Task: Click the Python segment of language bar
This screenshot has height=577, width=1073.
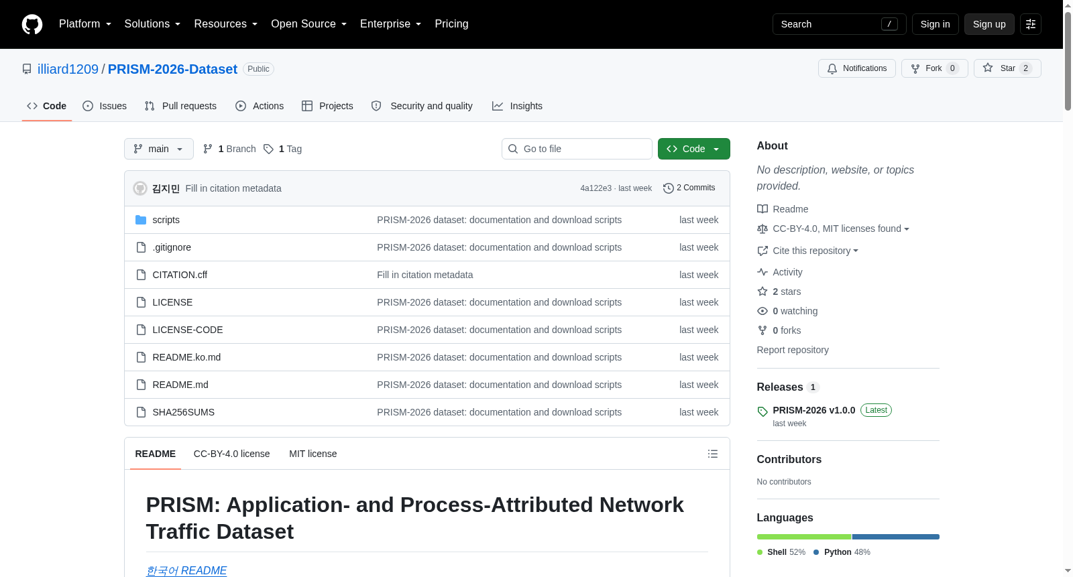Action: 896,537
